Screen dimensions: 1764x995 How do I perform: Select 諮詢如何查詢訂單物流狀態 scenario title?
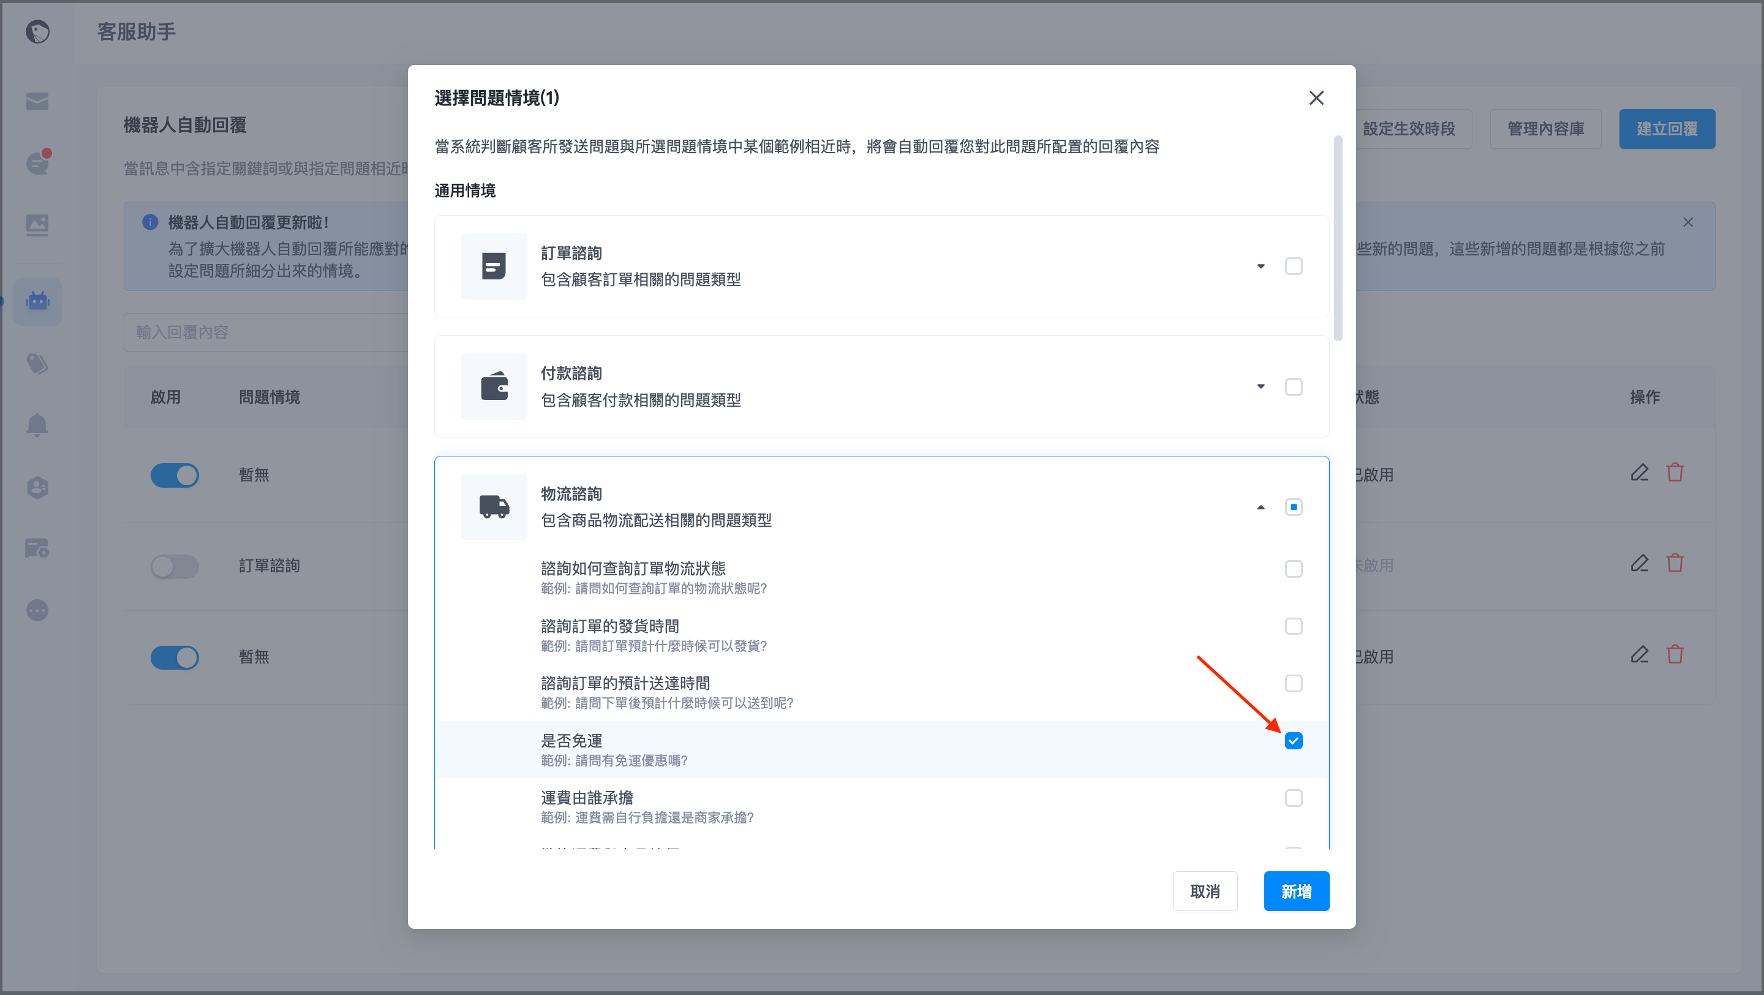[x=633, y=569]
